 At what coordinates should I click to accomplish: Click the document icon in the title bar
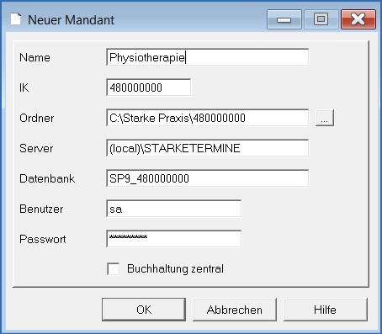click(16, 19)
